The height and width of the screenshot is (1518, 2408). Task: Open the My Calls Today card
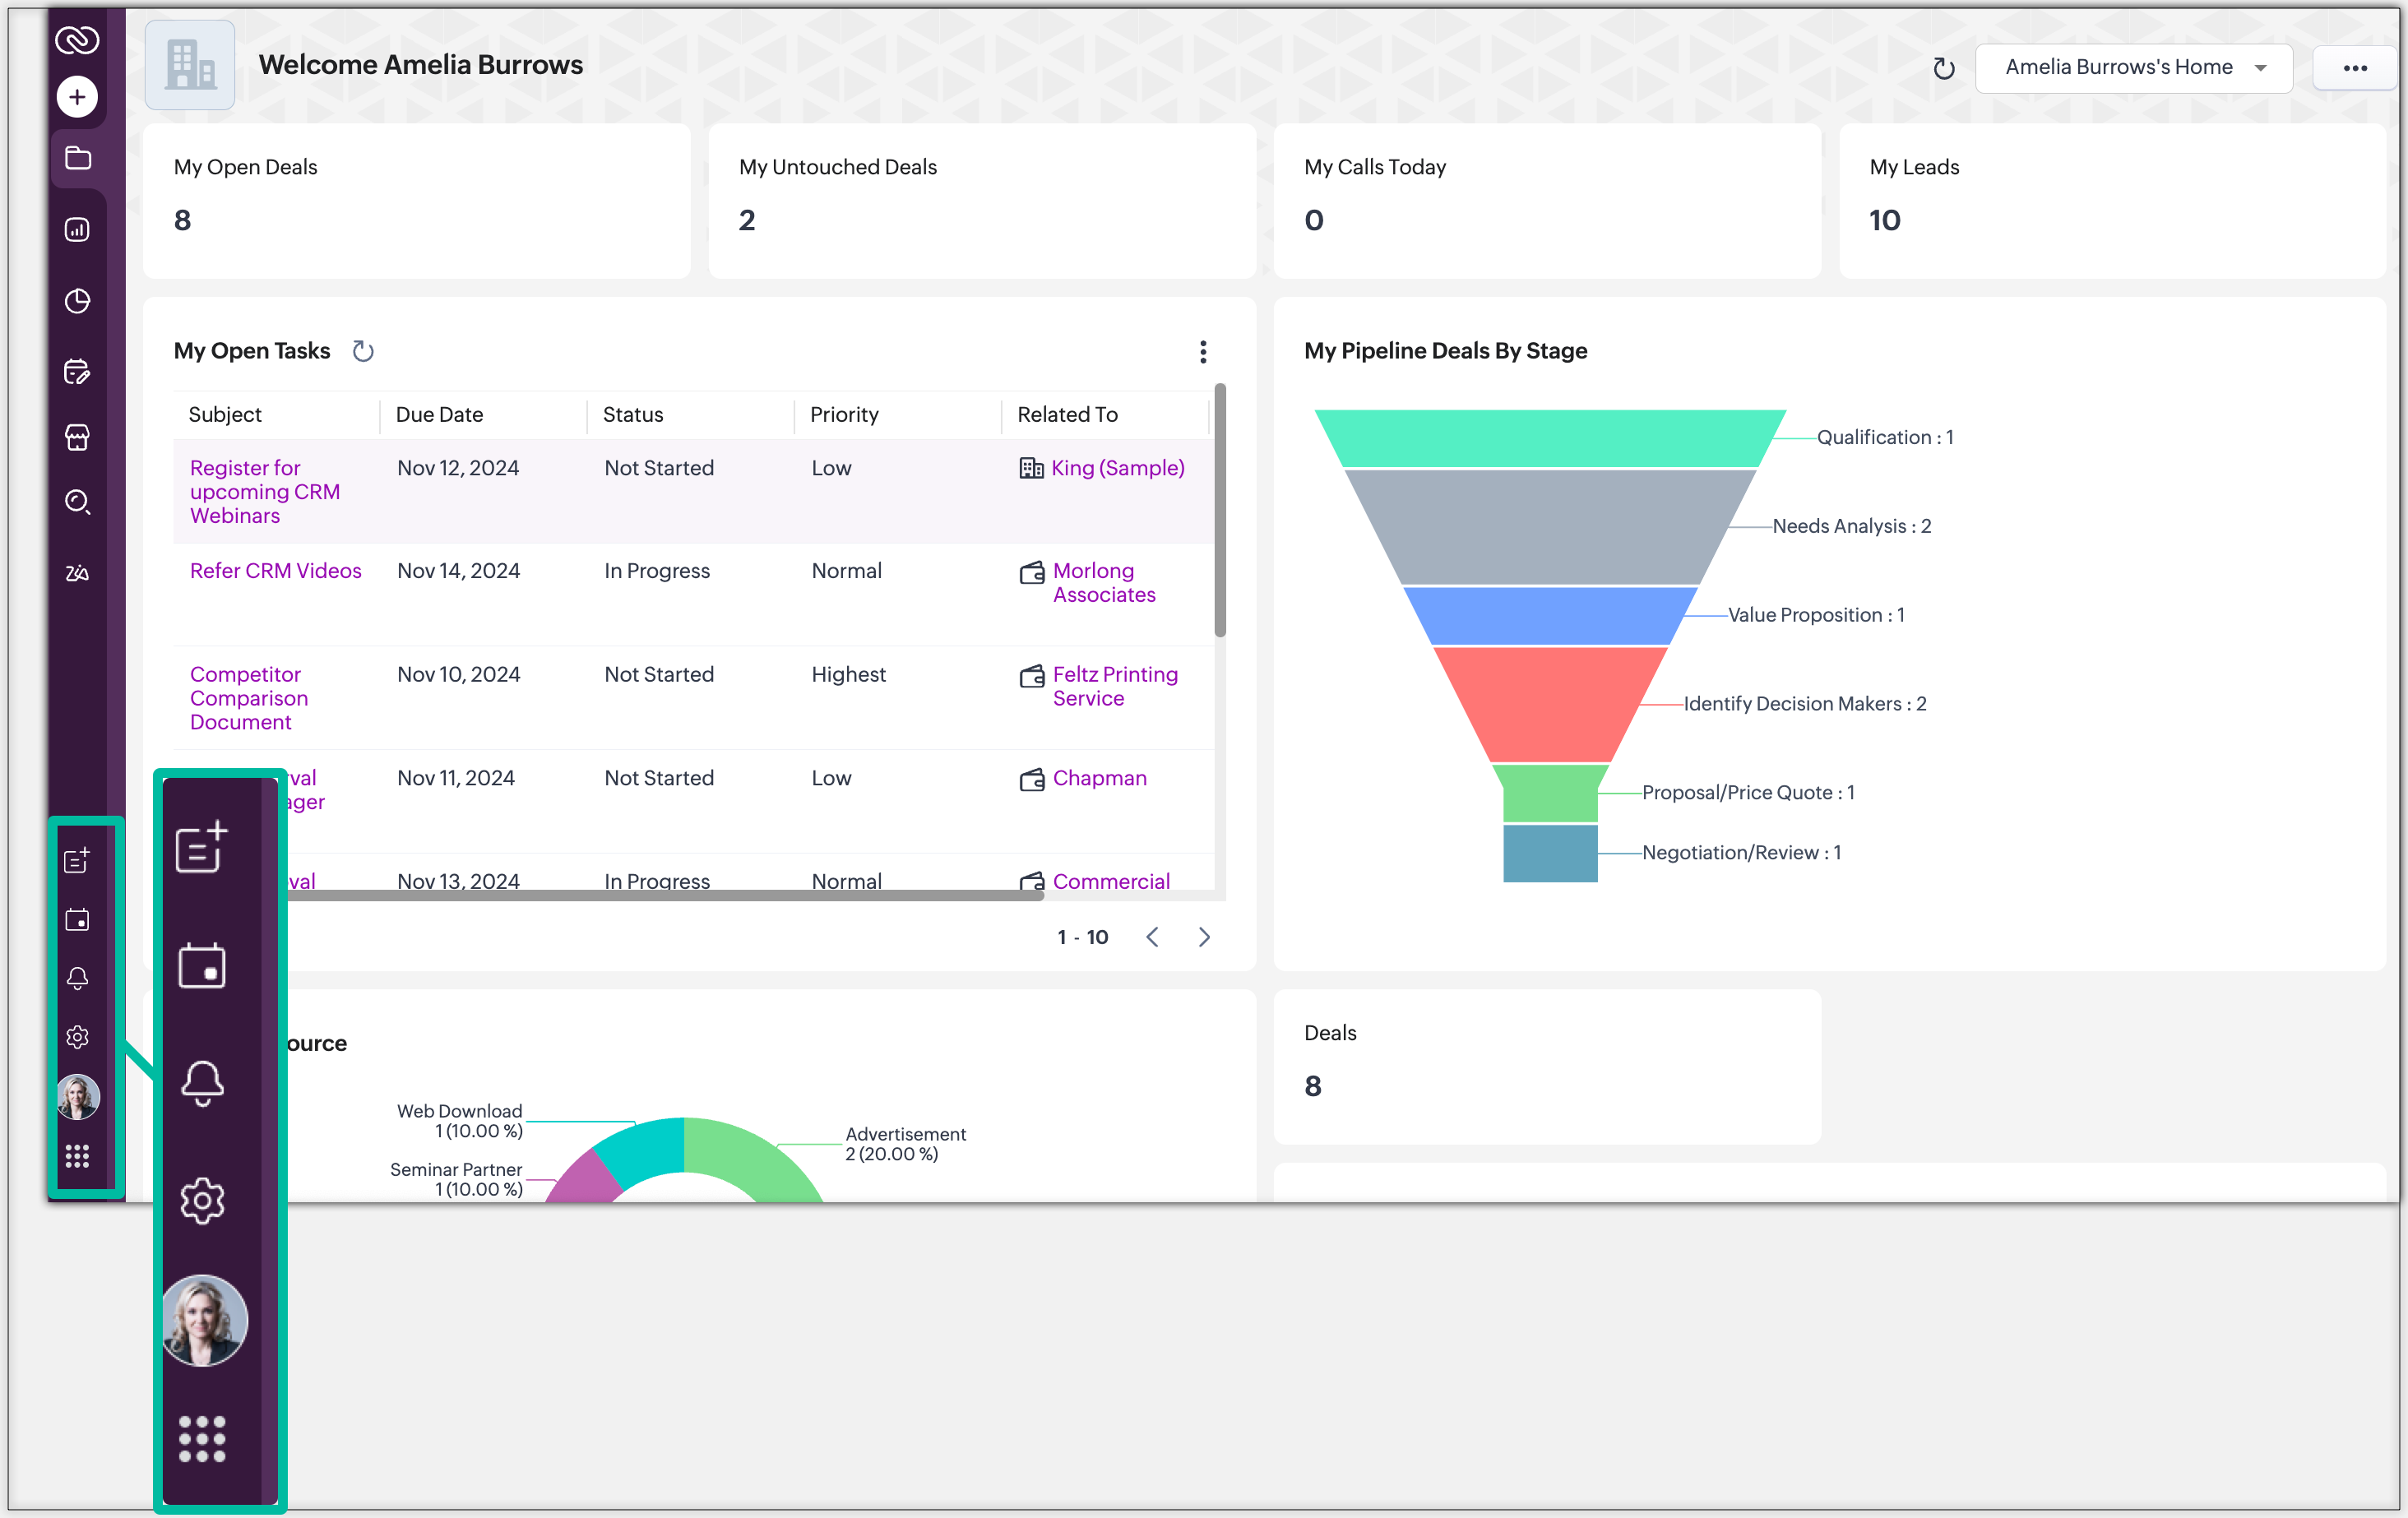pos(1547,201)
